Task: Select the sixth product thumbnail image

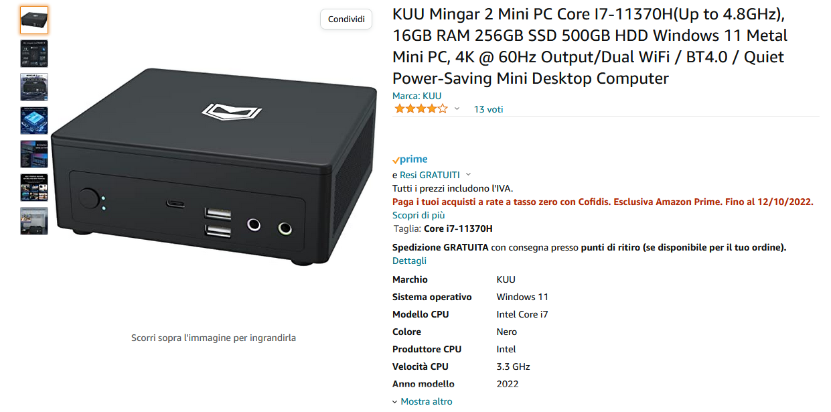Action: 34,188
